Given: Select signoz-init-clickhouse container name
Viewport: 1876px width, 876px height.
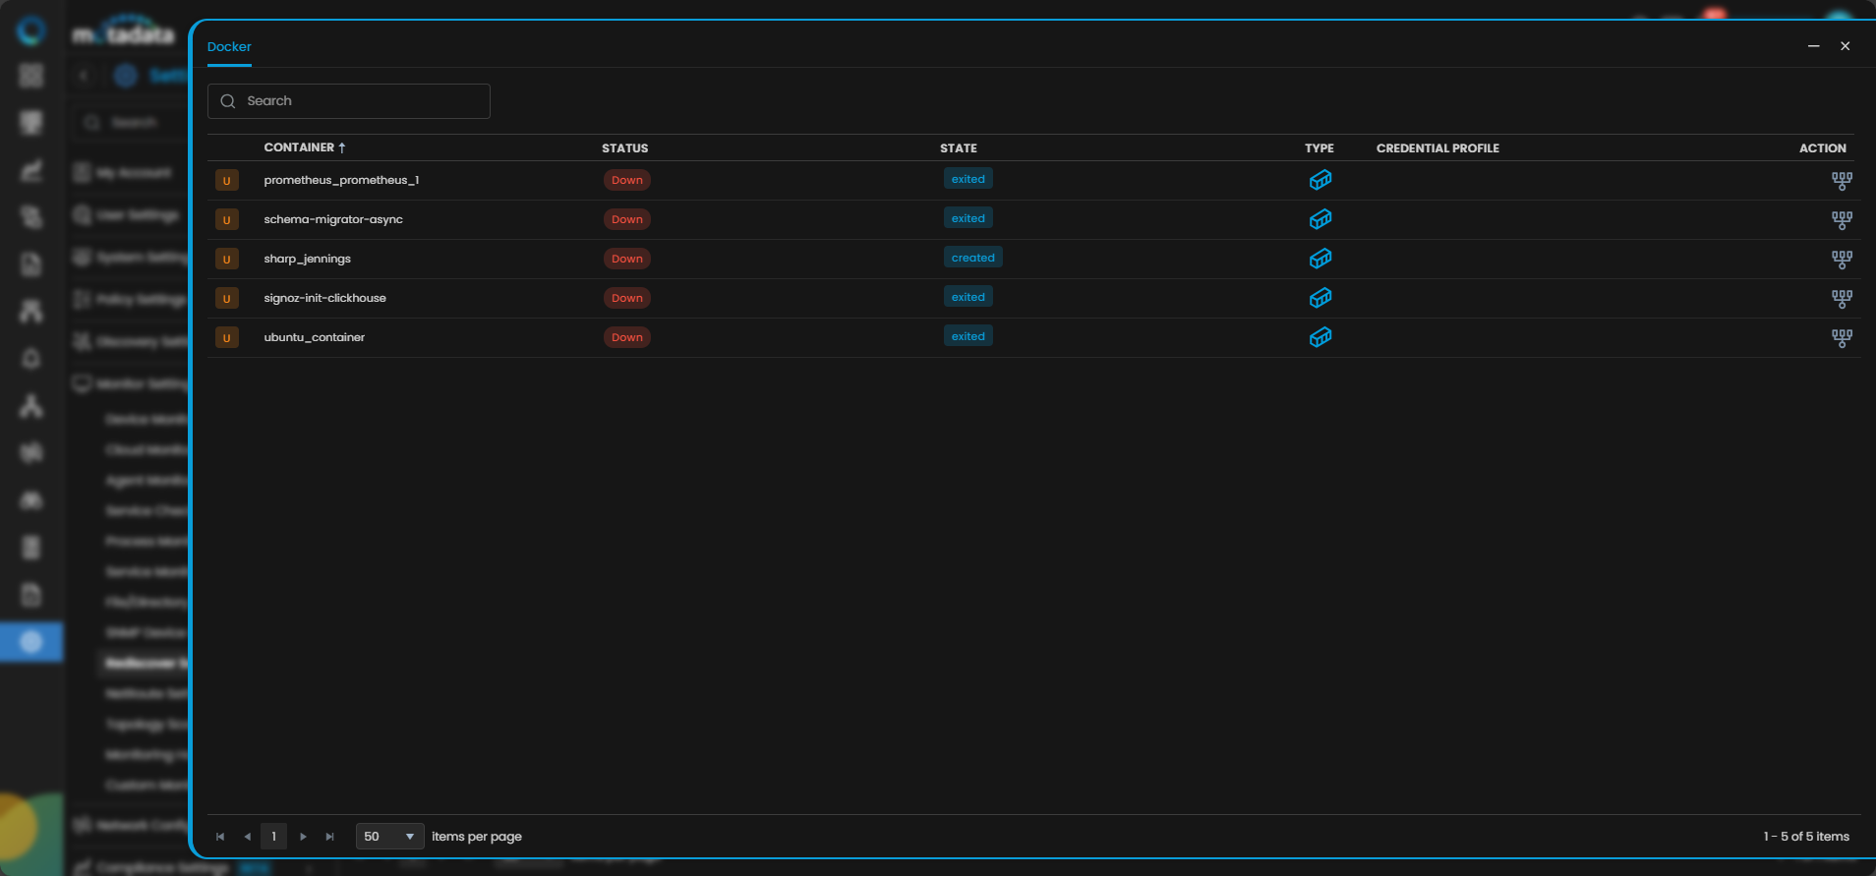Looking at the screenshot, I should (x=325, y=298).
